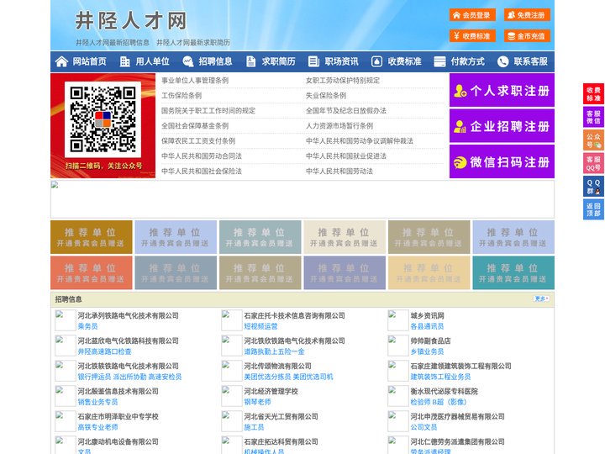Open 人力资源市场暂行条例 link

pyautogui.click(x=339, y=126)
